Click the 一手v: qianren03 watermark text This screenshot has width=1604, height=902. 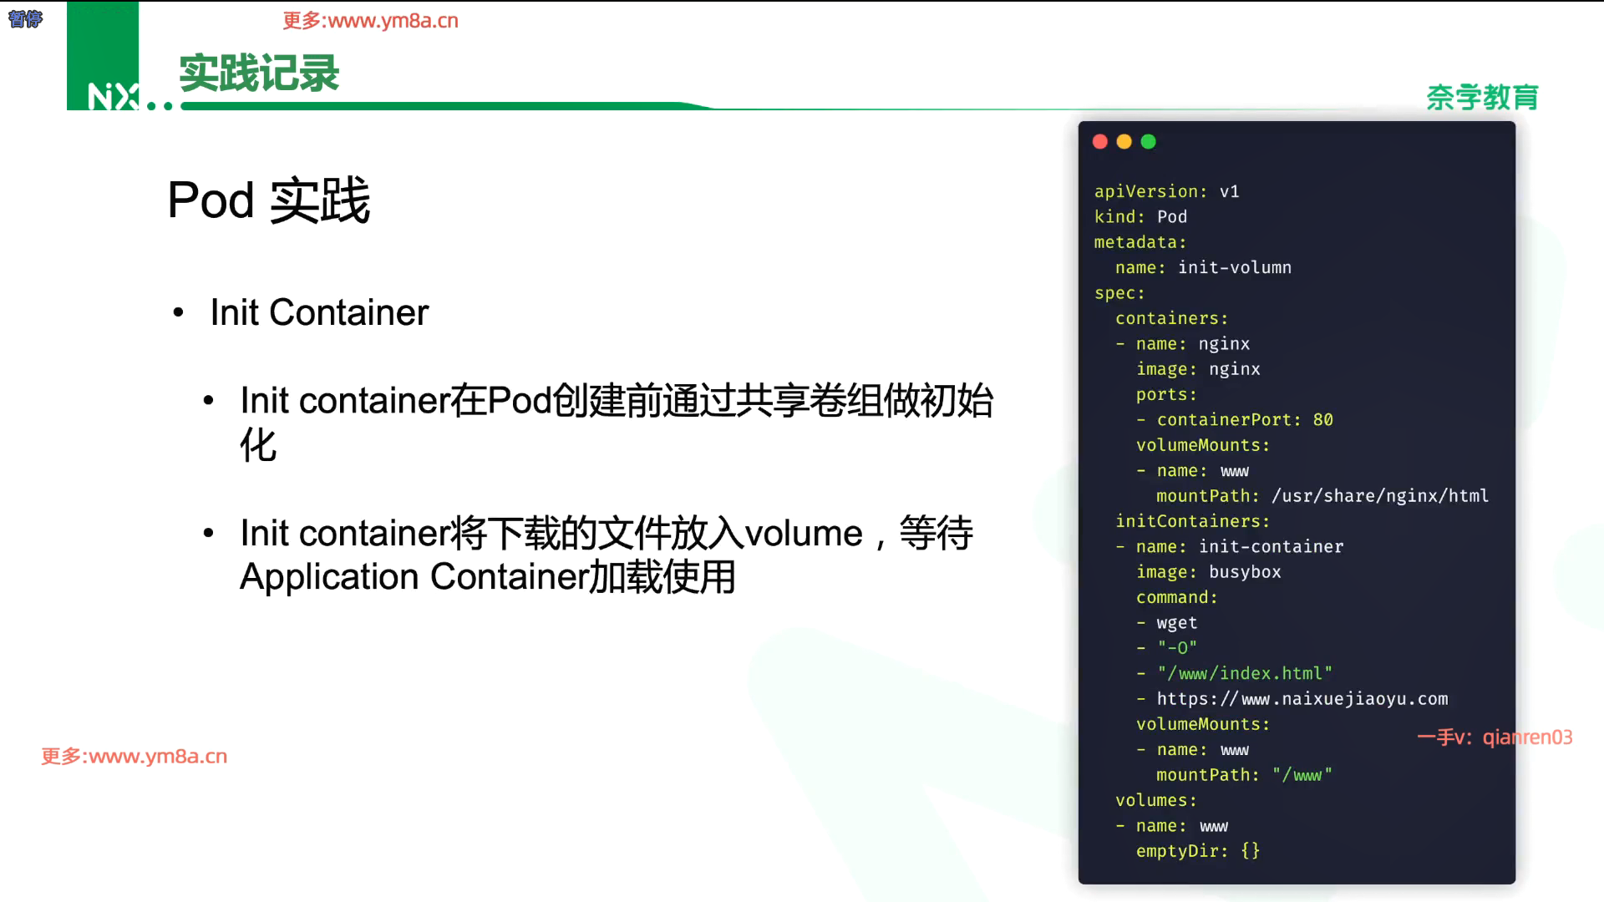(x=1495, y=737)
